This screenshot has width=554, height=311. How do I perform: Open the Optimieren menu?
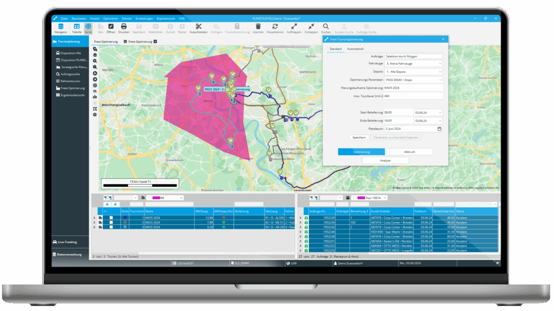(109, 18)
